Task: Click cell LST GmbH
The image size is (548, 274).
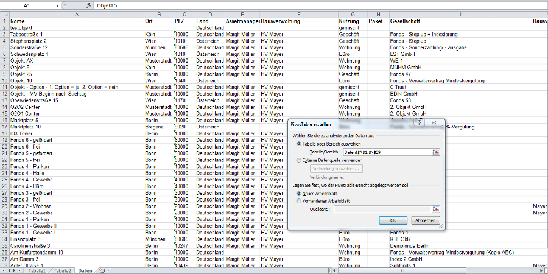Action: click(x=461, y=54)
